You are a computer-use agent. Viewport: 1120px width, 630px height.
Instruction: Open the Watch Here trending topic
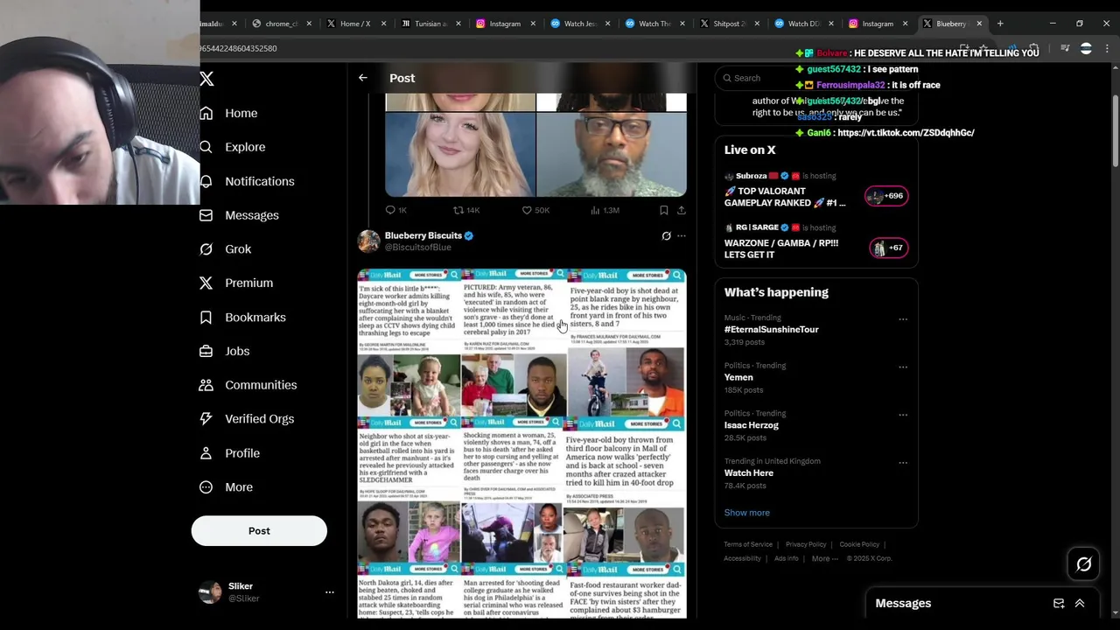[748, 473]
